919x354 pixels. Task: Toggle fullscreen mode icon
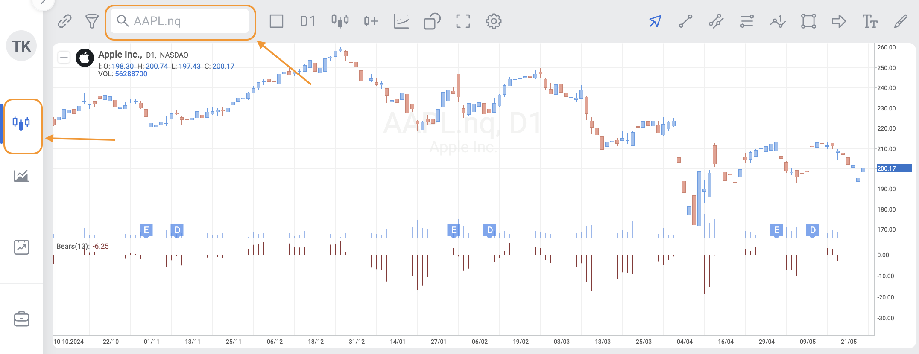pos(463,21)
